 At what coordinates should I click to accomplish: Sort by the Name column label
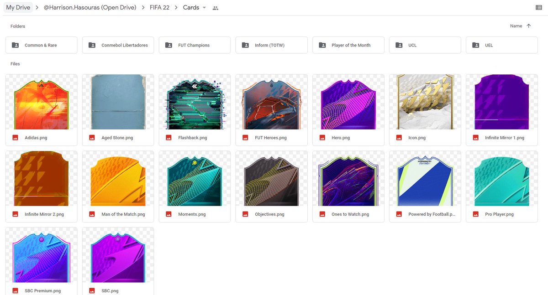coord(516,26)
